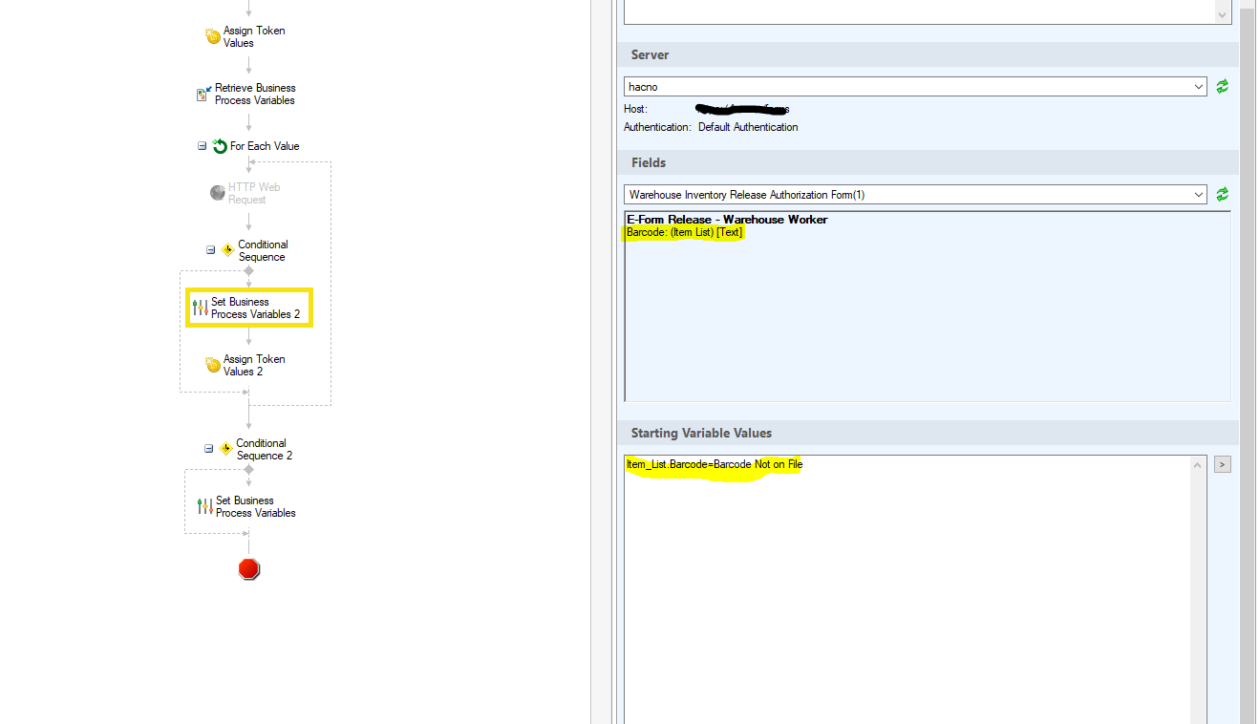The height and width of the screenshot is (724, 1259).
Task: Click the Host: label
Action: 635,110
